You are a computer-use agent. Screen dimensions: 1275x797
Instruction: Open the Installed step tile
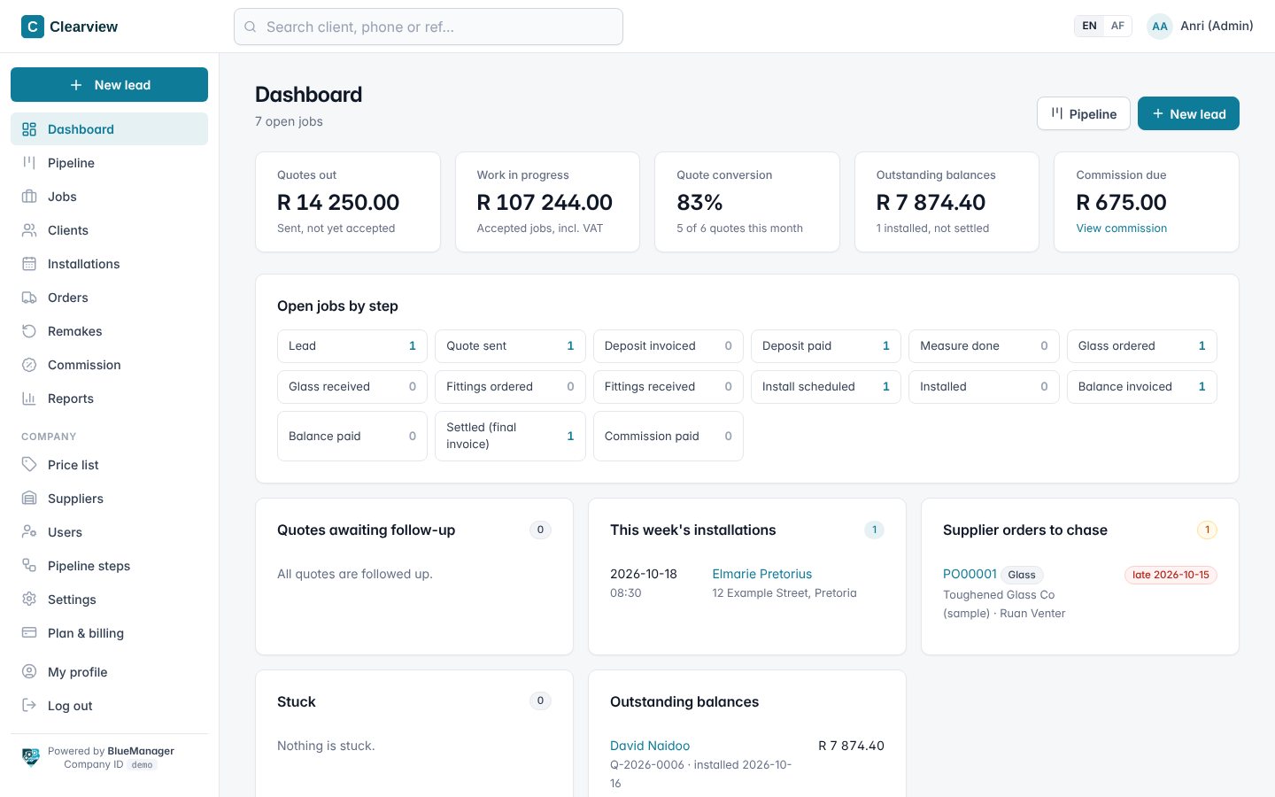click(984, 387)
